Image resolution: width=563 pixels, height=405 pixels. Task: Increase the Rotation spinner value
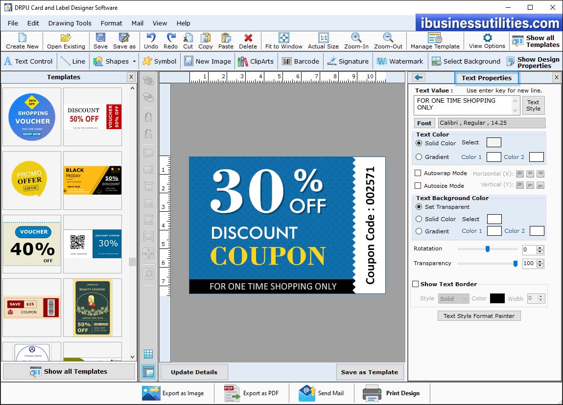540,247
